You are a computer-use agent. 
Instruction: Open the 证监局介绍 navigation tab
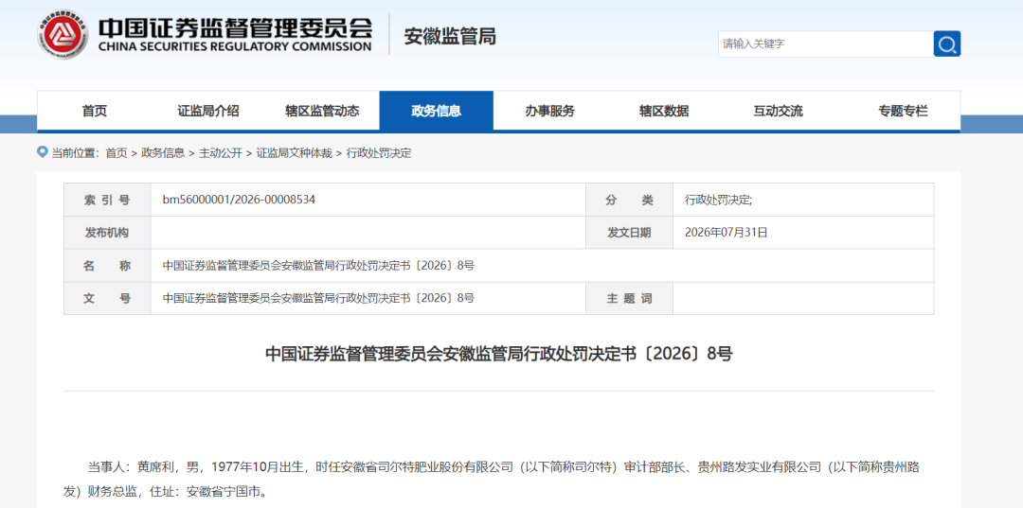point(208,111)
